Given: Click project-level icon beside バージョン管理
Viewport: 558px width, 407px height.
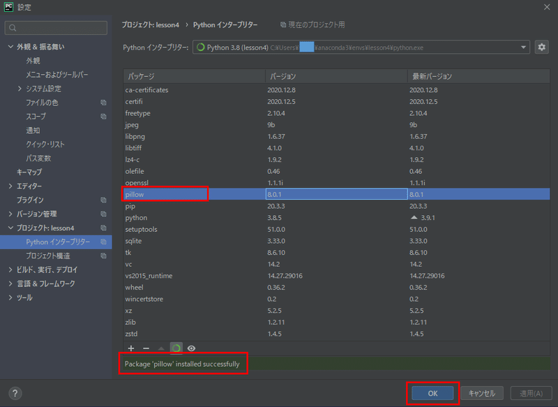Looking at the screenshot, I should 103,214.
